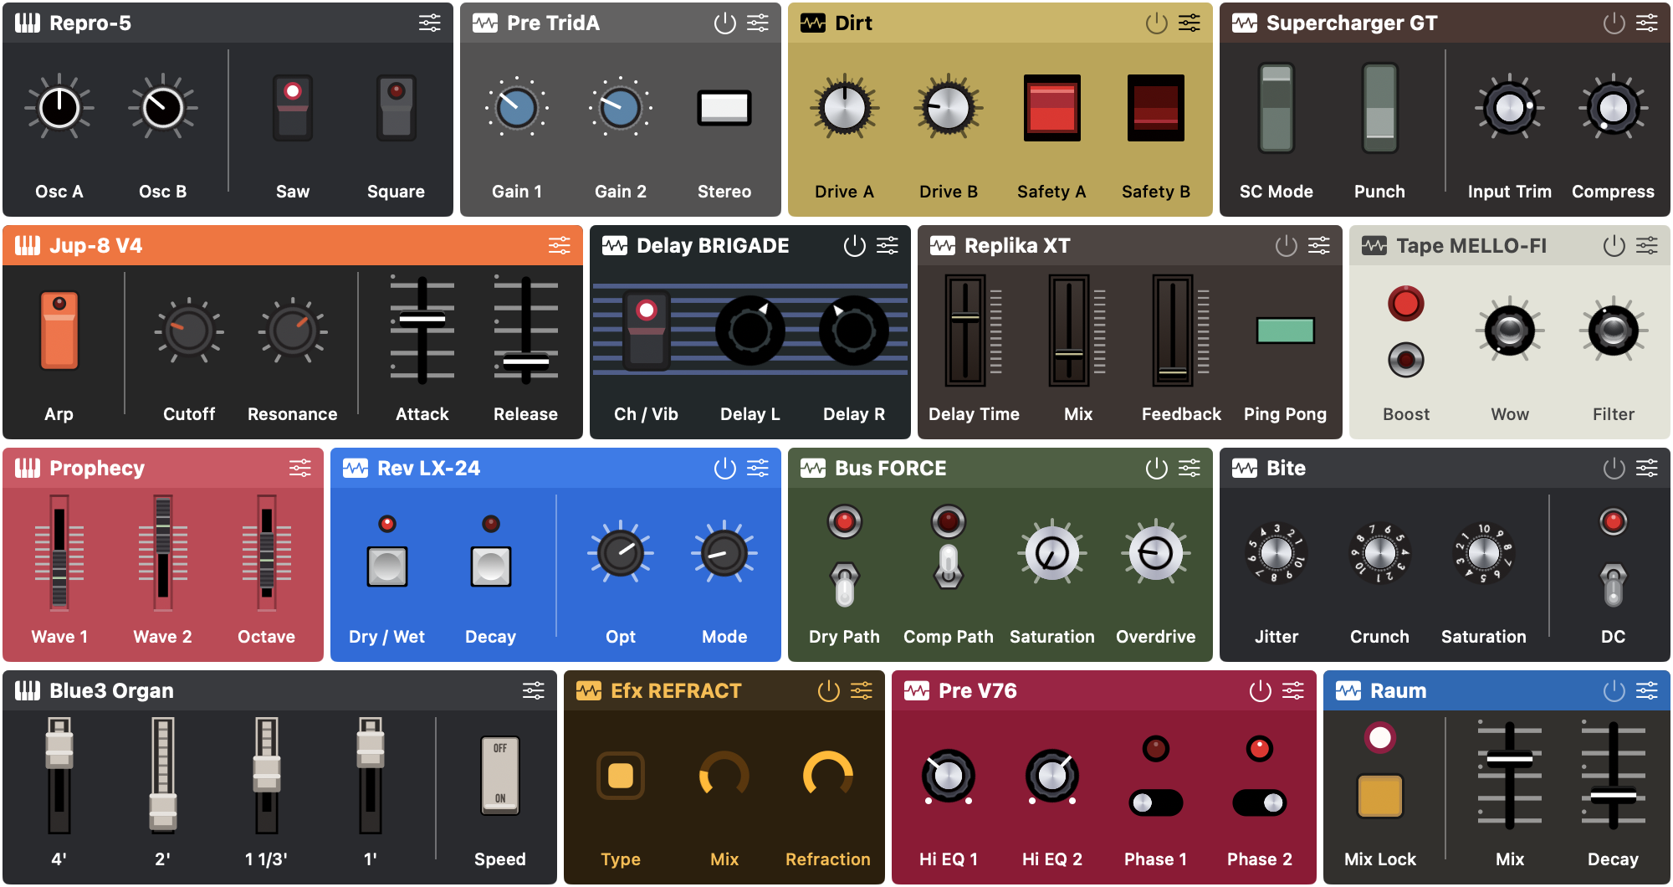1673x887 pixels.
Task: Open Pre V76 settings sliders icon
Action: pyautogui.click(x=1293, y=690)
